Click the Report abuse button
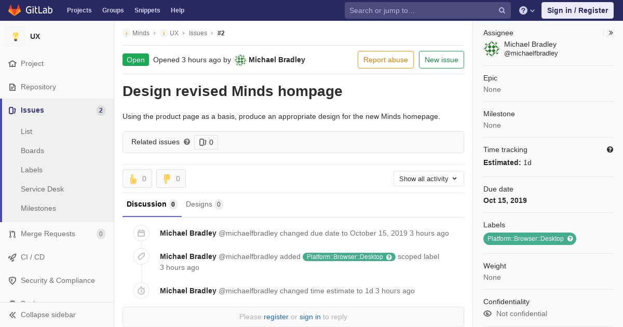Screen dimensions: 623x327 pos(386,60)
